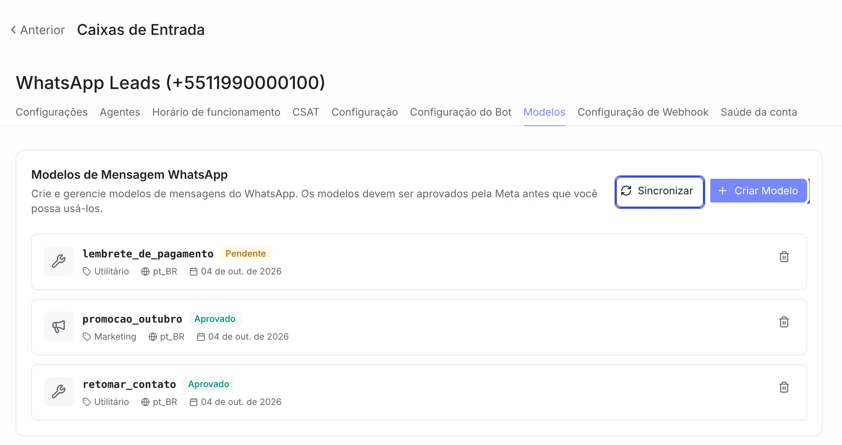842x445 pixels.
Task: Click Aprovado badge on promocao_outubro
Action: point(215,319)
